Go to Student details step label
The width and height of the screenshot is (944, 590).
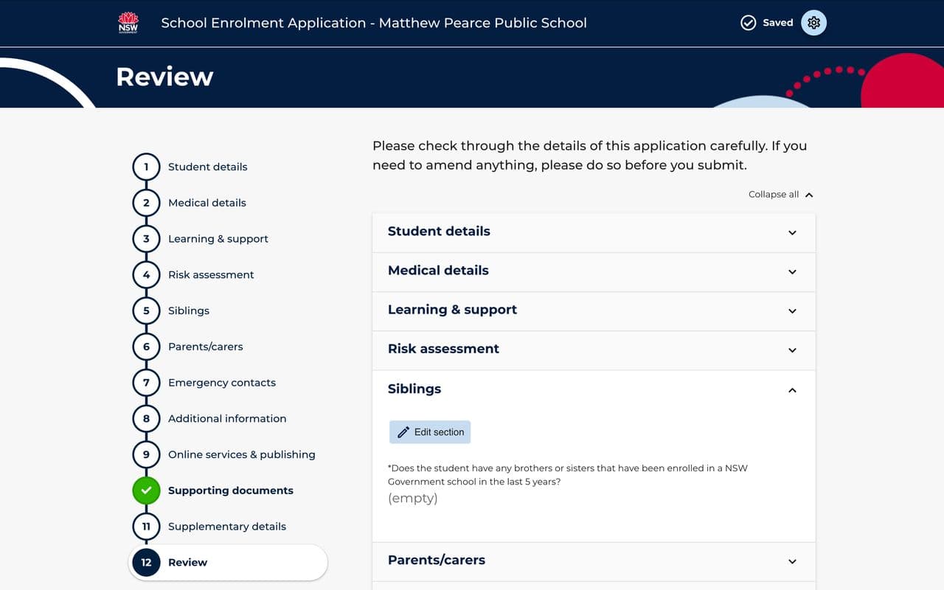208,167
